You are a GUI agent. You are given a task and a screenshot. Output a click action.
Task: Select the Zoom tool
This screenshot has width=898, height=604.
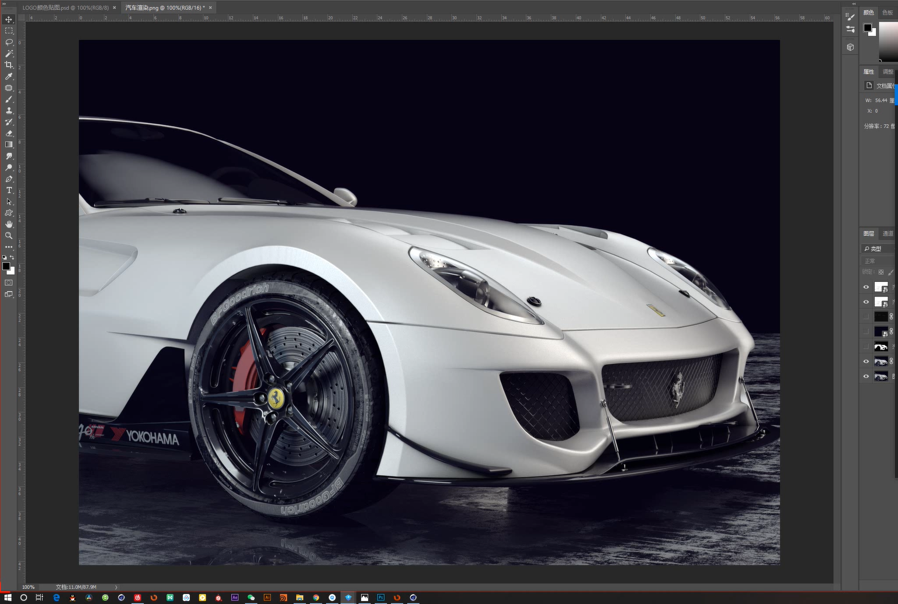pos(9,236)
